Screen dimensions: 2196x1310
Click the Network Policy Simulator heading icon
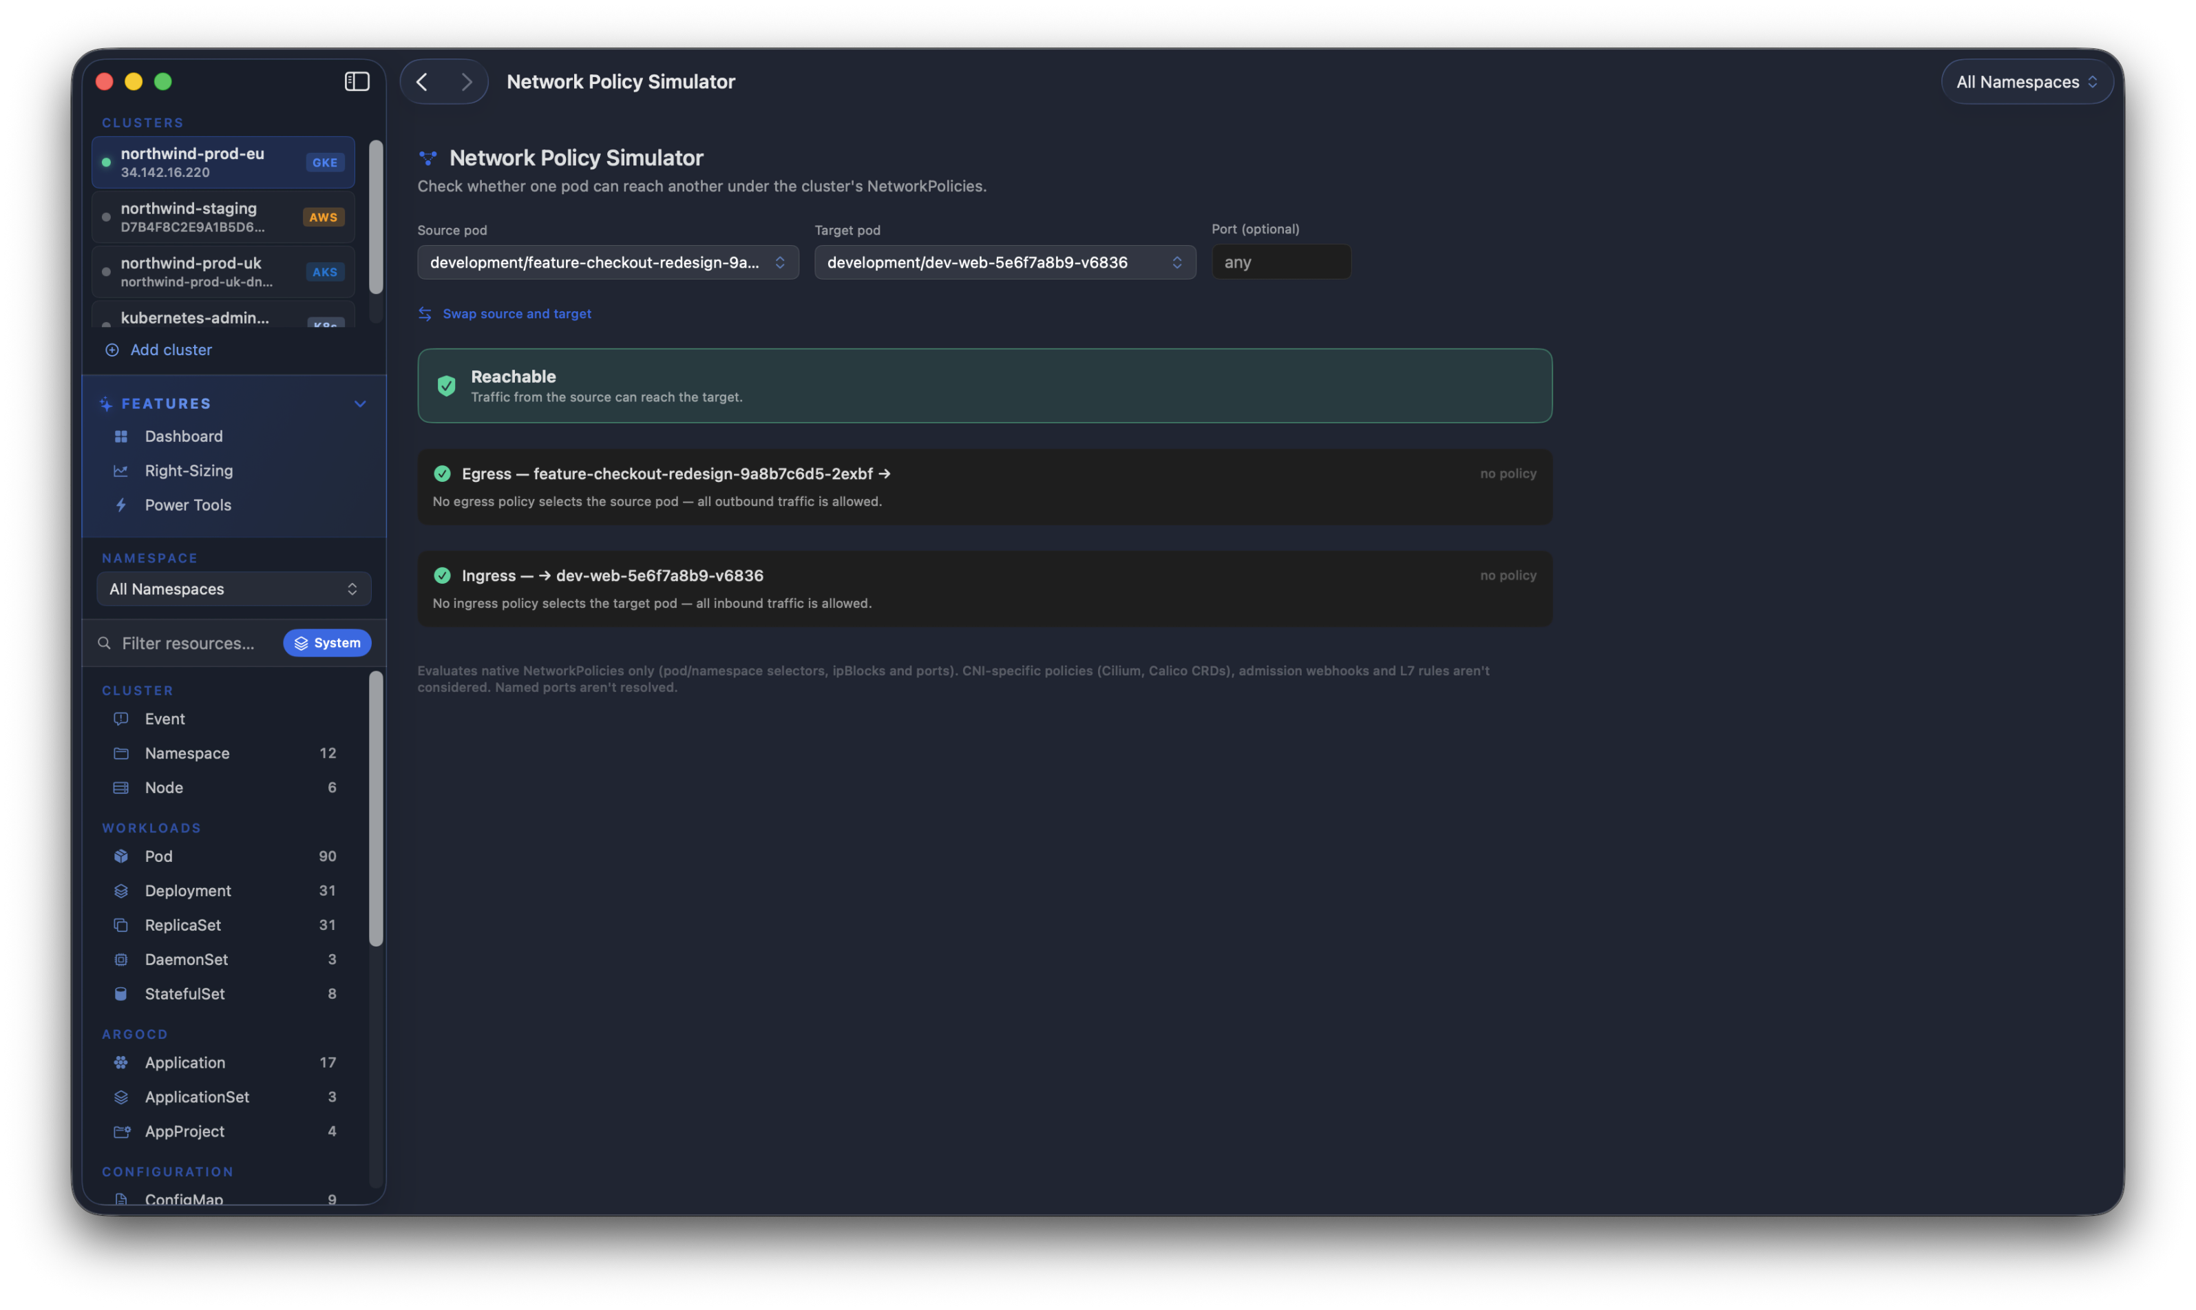(x=428, y=158)
